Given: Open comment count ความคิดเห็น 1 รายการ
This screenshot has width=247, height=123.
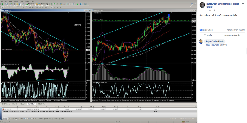Looking at the screenshot, I should [x=236, y=30].
